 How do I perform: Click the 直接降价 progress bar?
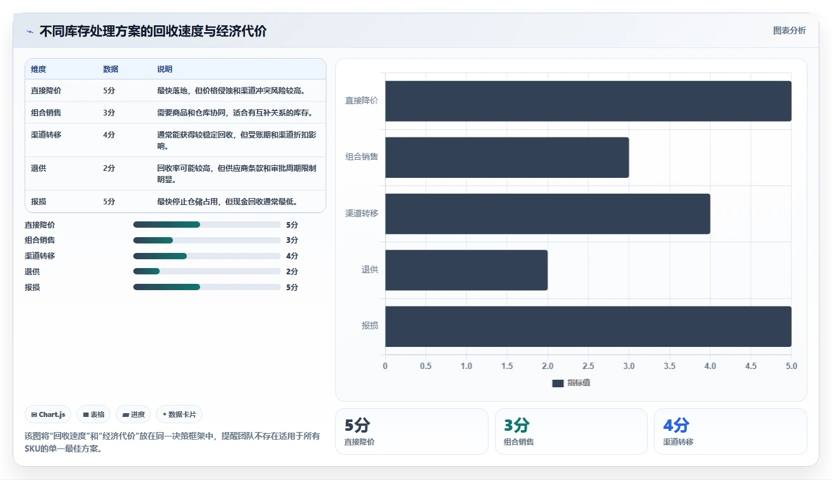tap(207, 225)
